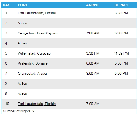Click the DEPART column header

pos(122,5)
